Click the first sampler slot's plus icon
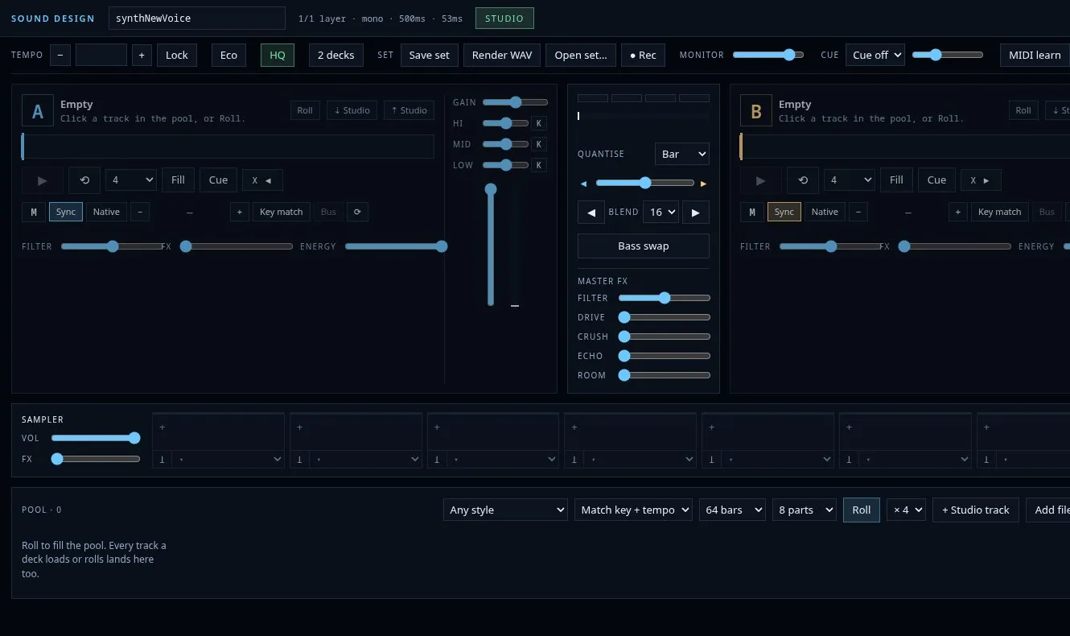1070x636 pixels. tap(162, 427)
